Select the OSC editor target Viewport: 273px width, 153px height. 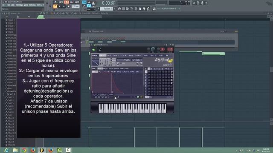coord(127,68)
